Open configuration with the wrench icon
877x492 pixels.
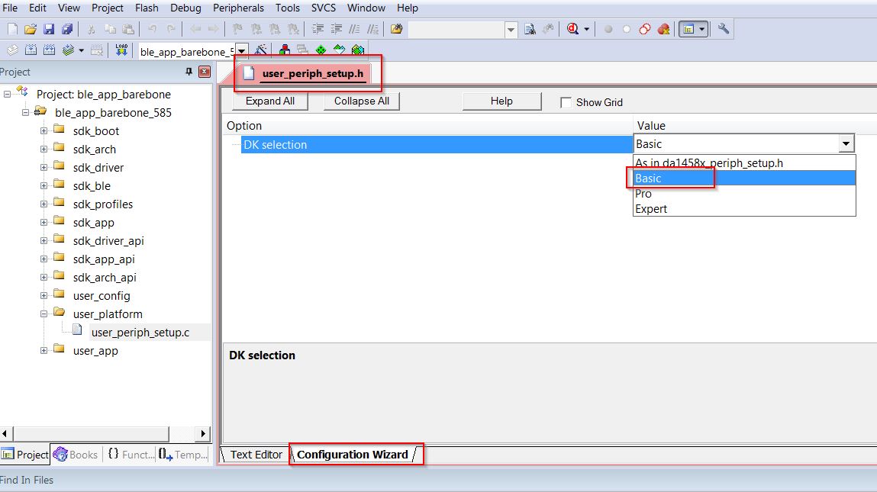[x=724, y=30]
